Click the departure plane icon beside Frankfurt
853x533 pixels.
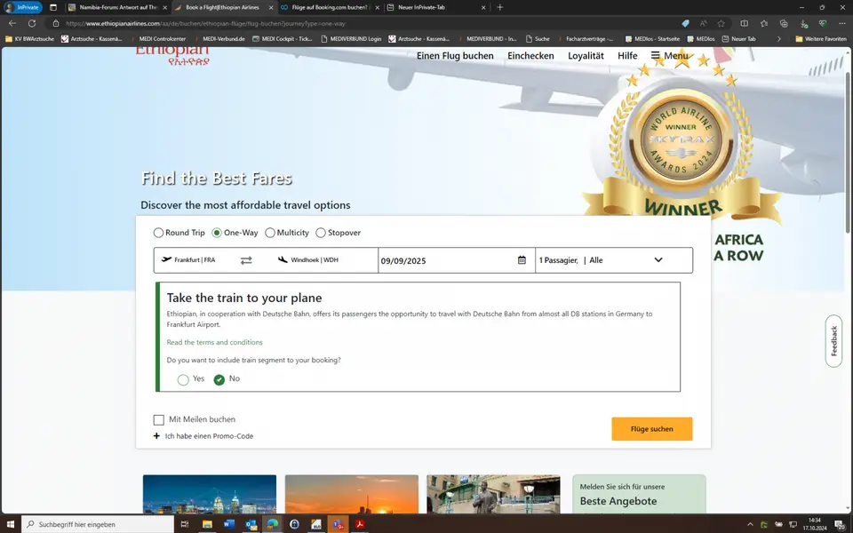(x=166, y=259)
